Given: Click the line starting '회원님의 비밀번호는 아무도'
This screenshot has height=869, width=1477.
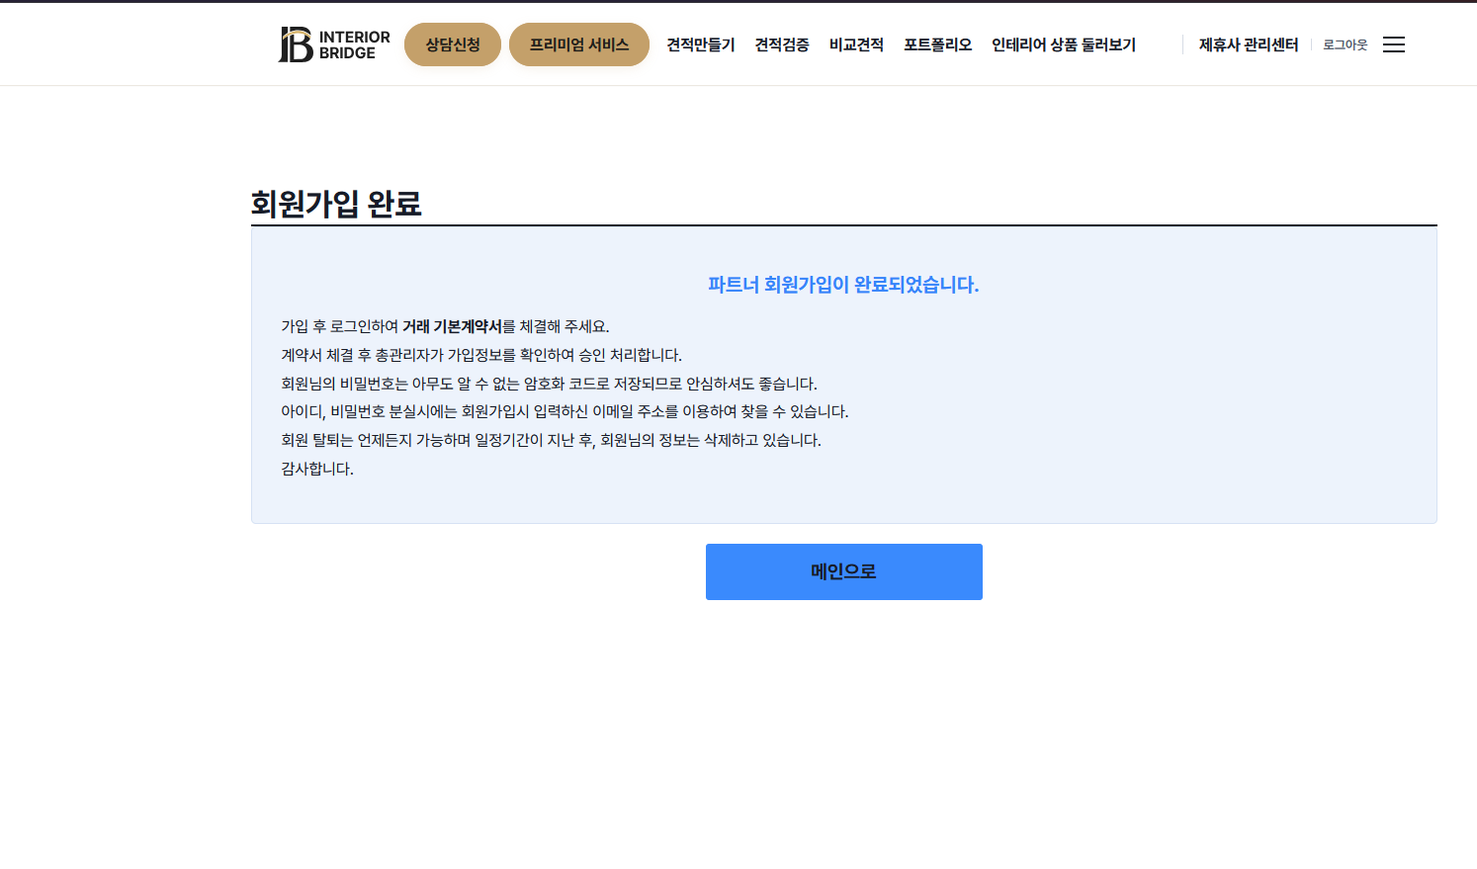Looking at the screenshot, I should (550, 384).
